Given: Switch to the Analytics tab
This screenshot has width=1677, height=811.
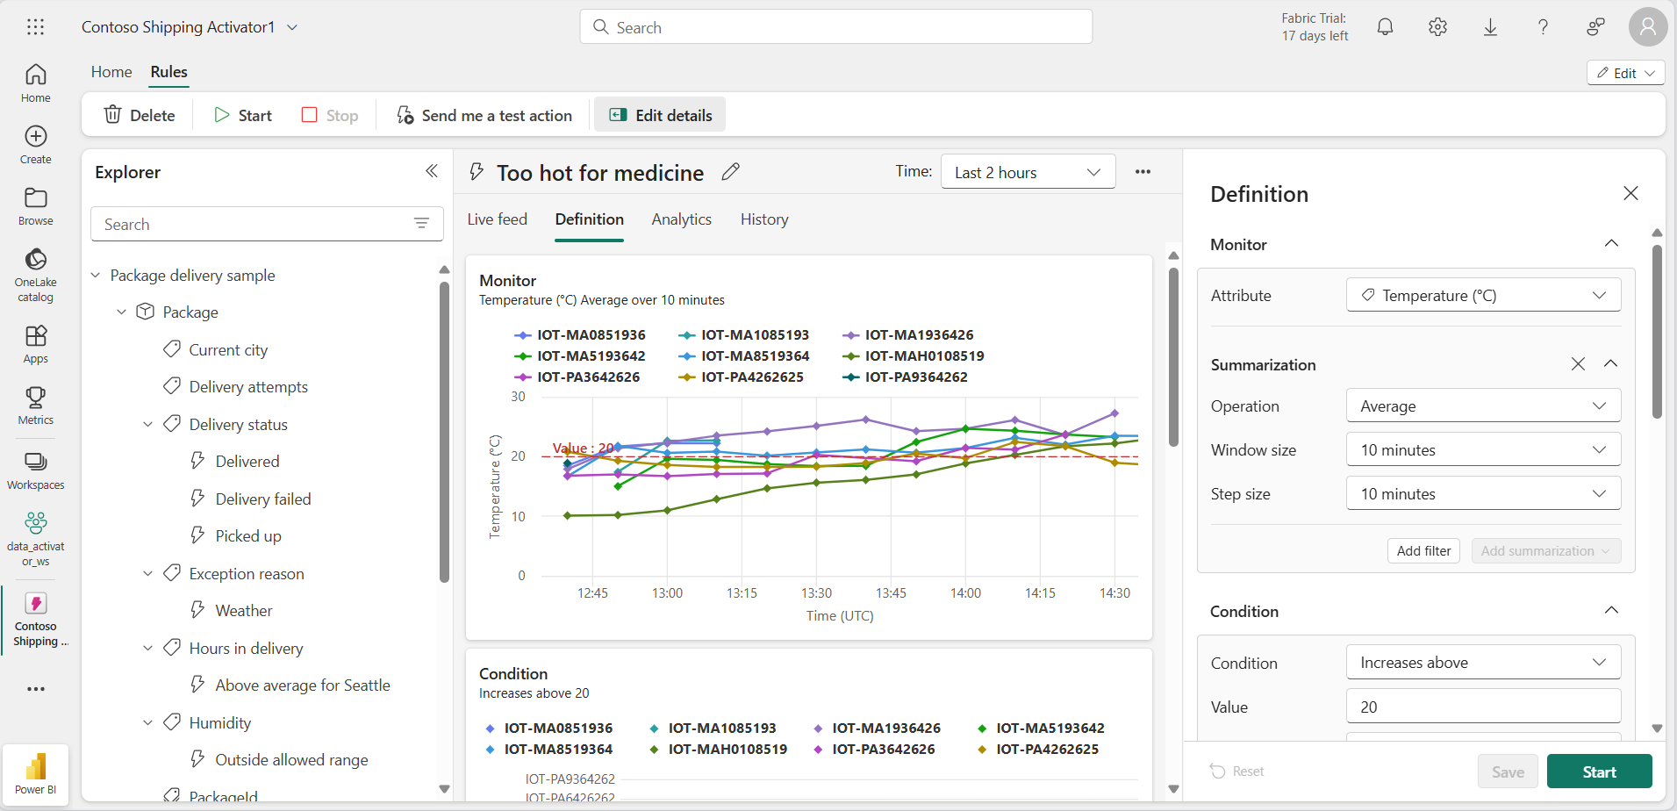Looking at the screenshot, I should coord(681,219).
